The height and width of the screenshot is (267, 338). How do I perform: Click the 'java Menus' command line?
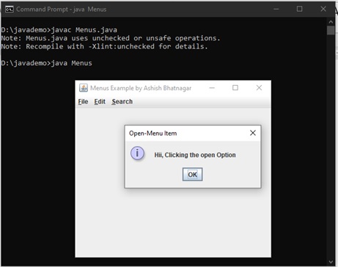(x=46, y=63)
